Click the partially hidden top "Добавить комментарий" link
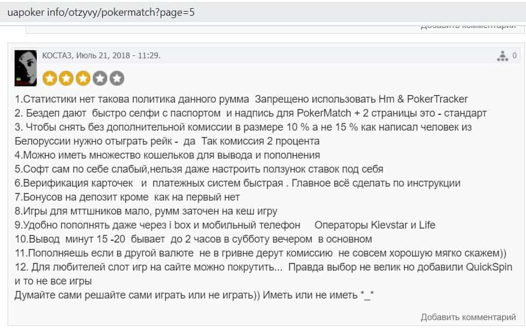526x330 pixels. tap(468, 26)
